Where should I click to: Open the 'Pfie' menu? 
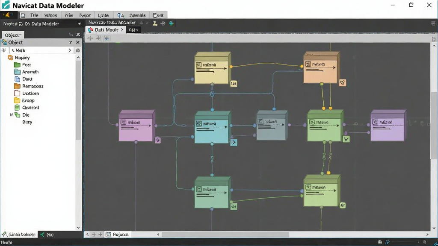(69, 15)
